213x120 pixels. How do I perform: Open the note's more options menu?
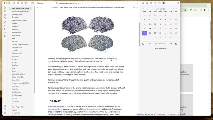137,7
